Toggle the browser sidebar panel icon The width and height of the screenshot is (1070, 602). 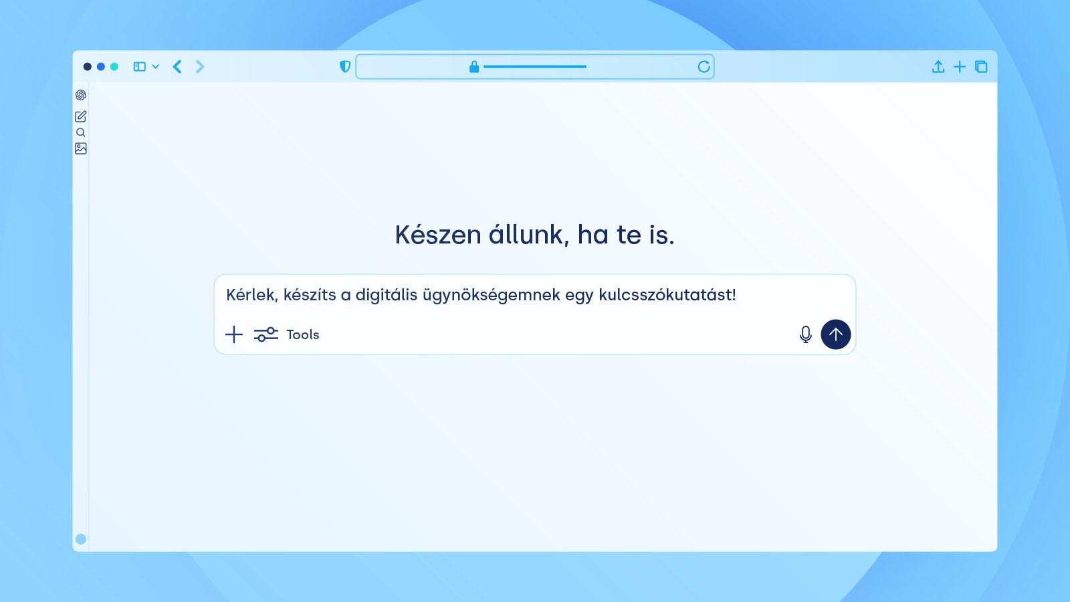coord(140,67)
